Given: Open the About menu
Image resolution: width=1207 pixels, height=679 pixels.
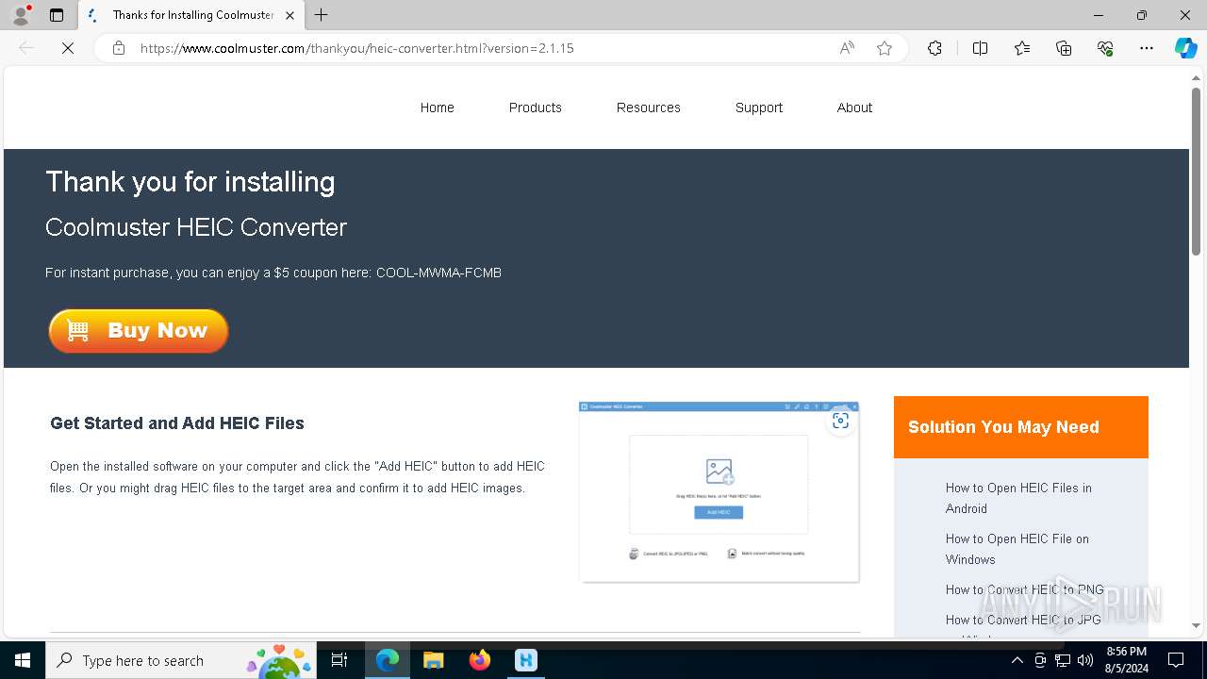Looking at the screenshot, I should coord(855,108).
